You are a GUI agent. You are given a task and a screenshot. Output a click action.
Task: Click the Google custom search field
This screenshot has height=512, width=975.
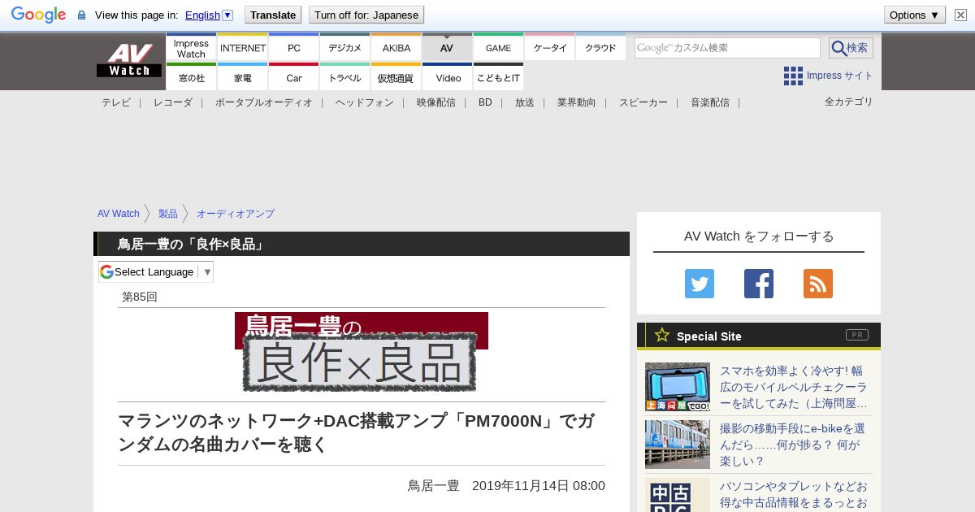[727, 48]
